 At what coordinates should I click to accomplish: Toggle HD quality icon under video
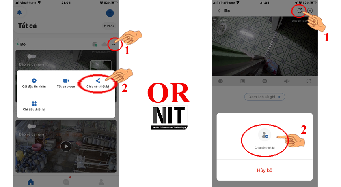(x=264, y=81)
